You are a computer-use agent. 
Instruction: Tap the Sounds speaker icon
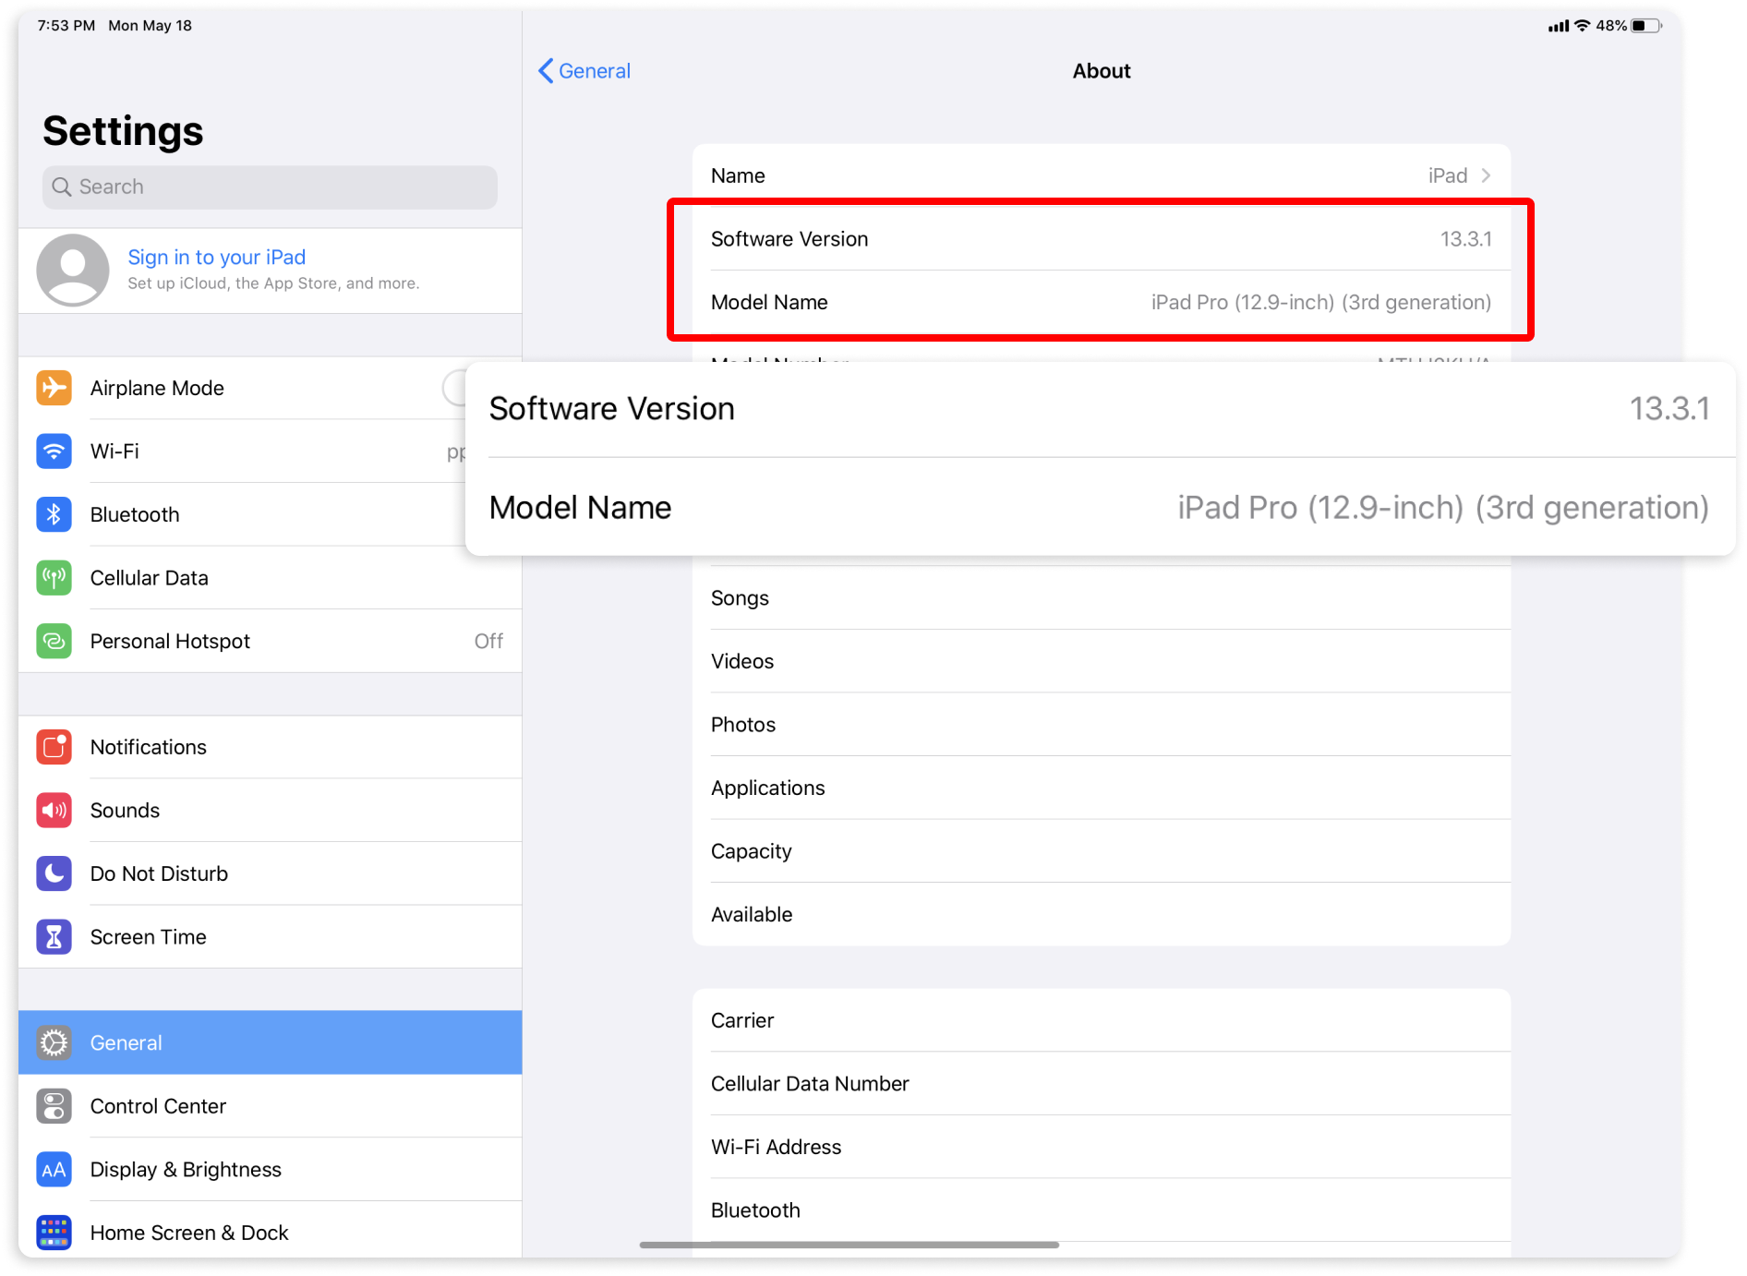coord(54,810)
